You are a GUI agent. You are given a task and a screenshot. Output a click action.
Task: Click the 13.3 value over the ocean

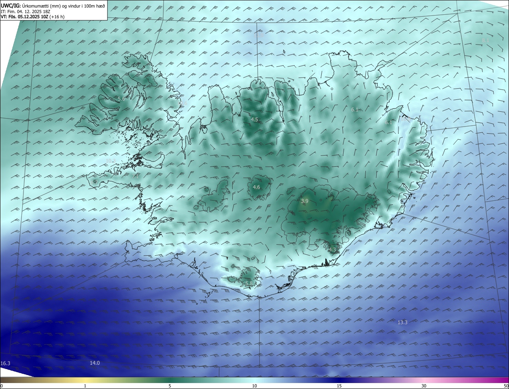pyautogui.click(x=402, y=322)
